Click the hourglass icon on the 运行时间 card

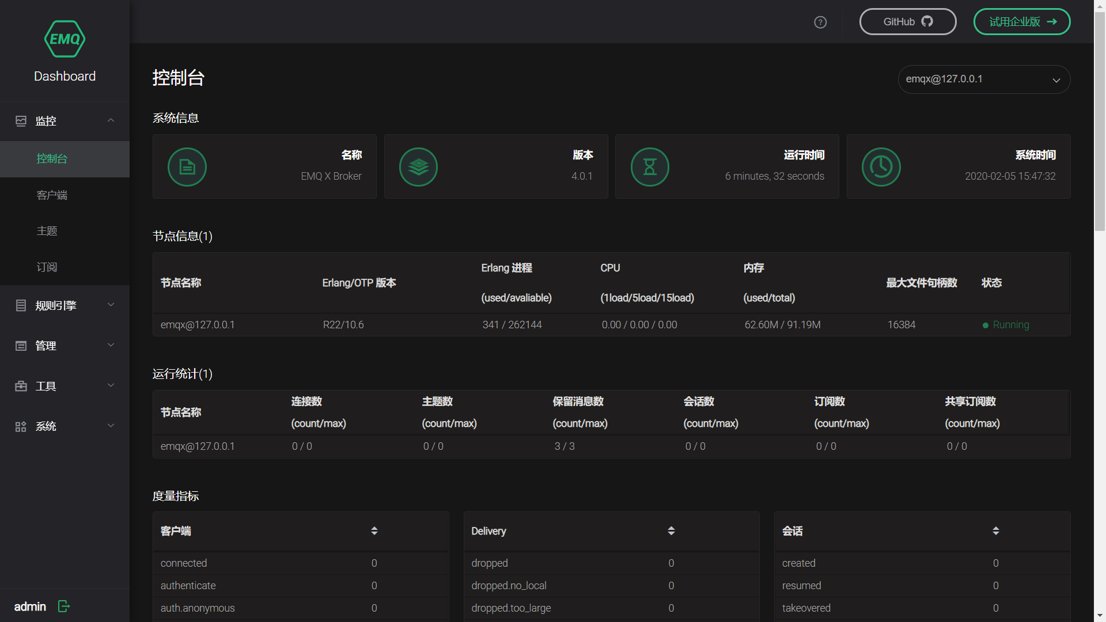650,167
